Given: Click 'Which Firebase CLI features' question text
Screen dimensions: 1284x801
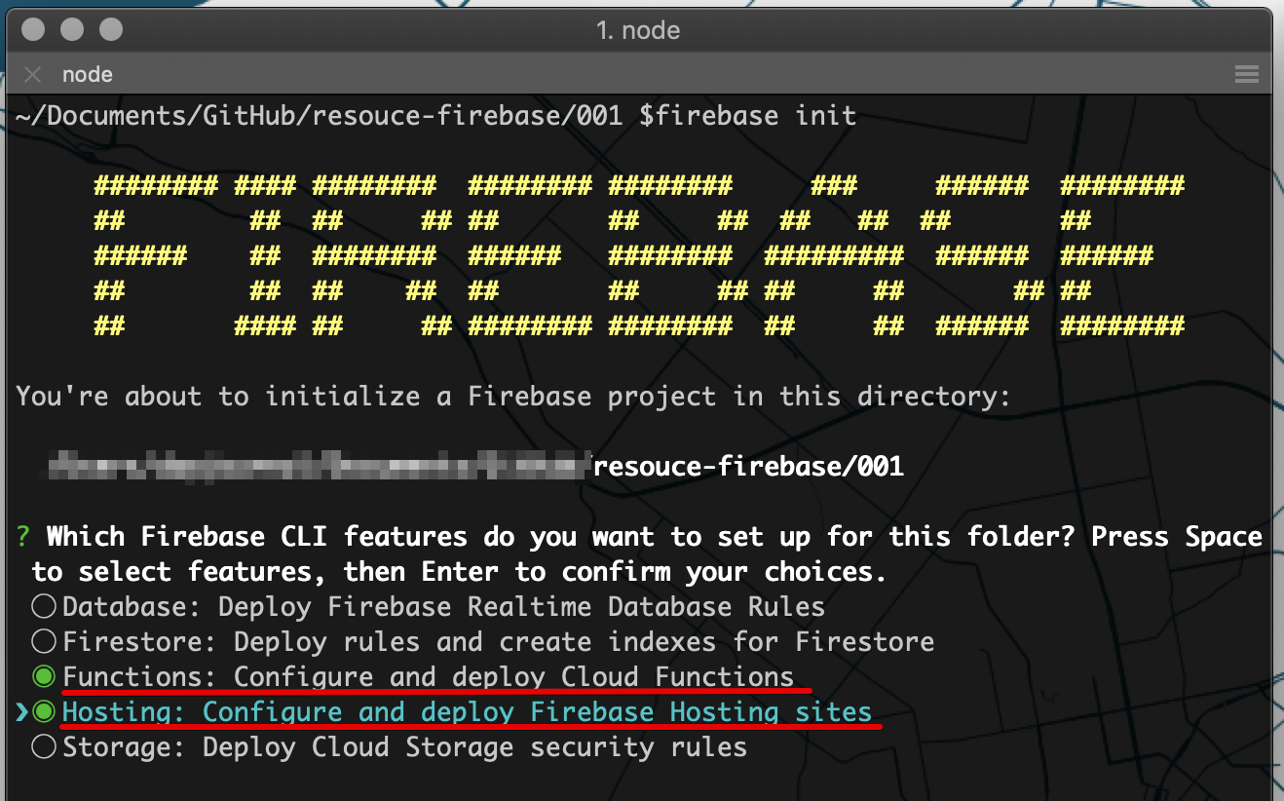Looking at the screenshot, I should tap(654, 537).
